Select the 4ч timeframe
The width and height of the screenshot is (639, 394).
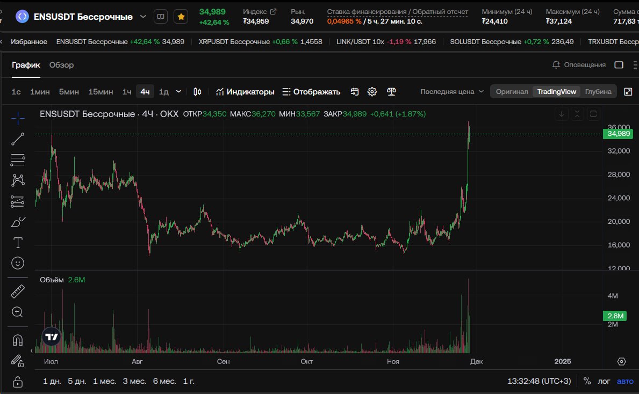click(x=145, y=92)
